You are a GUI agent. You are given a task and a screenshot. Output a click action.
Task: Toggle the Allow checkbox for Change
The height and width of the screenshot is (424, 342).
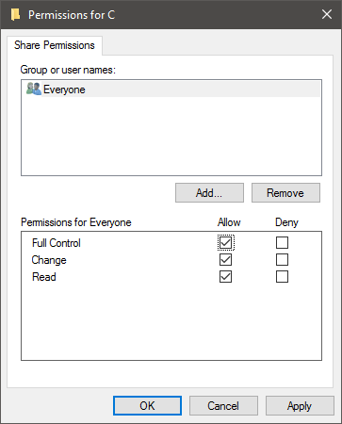(x=225, y=260)
